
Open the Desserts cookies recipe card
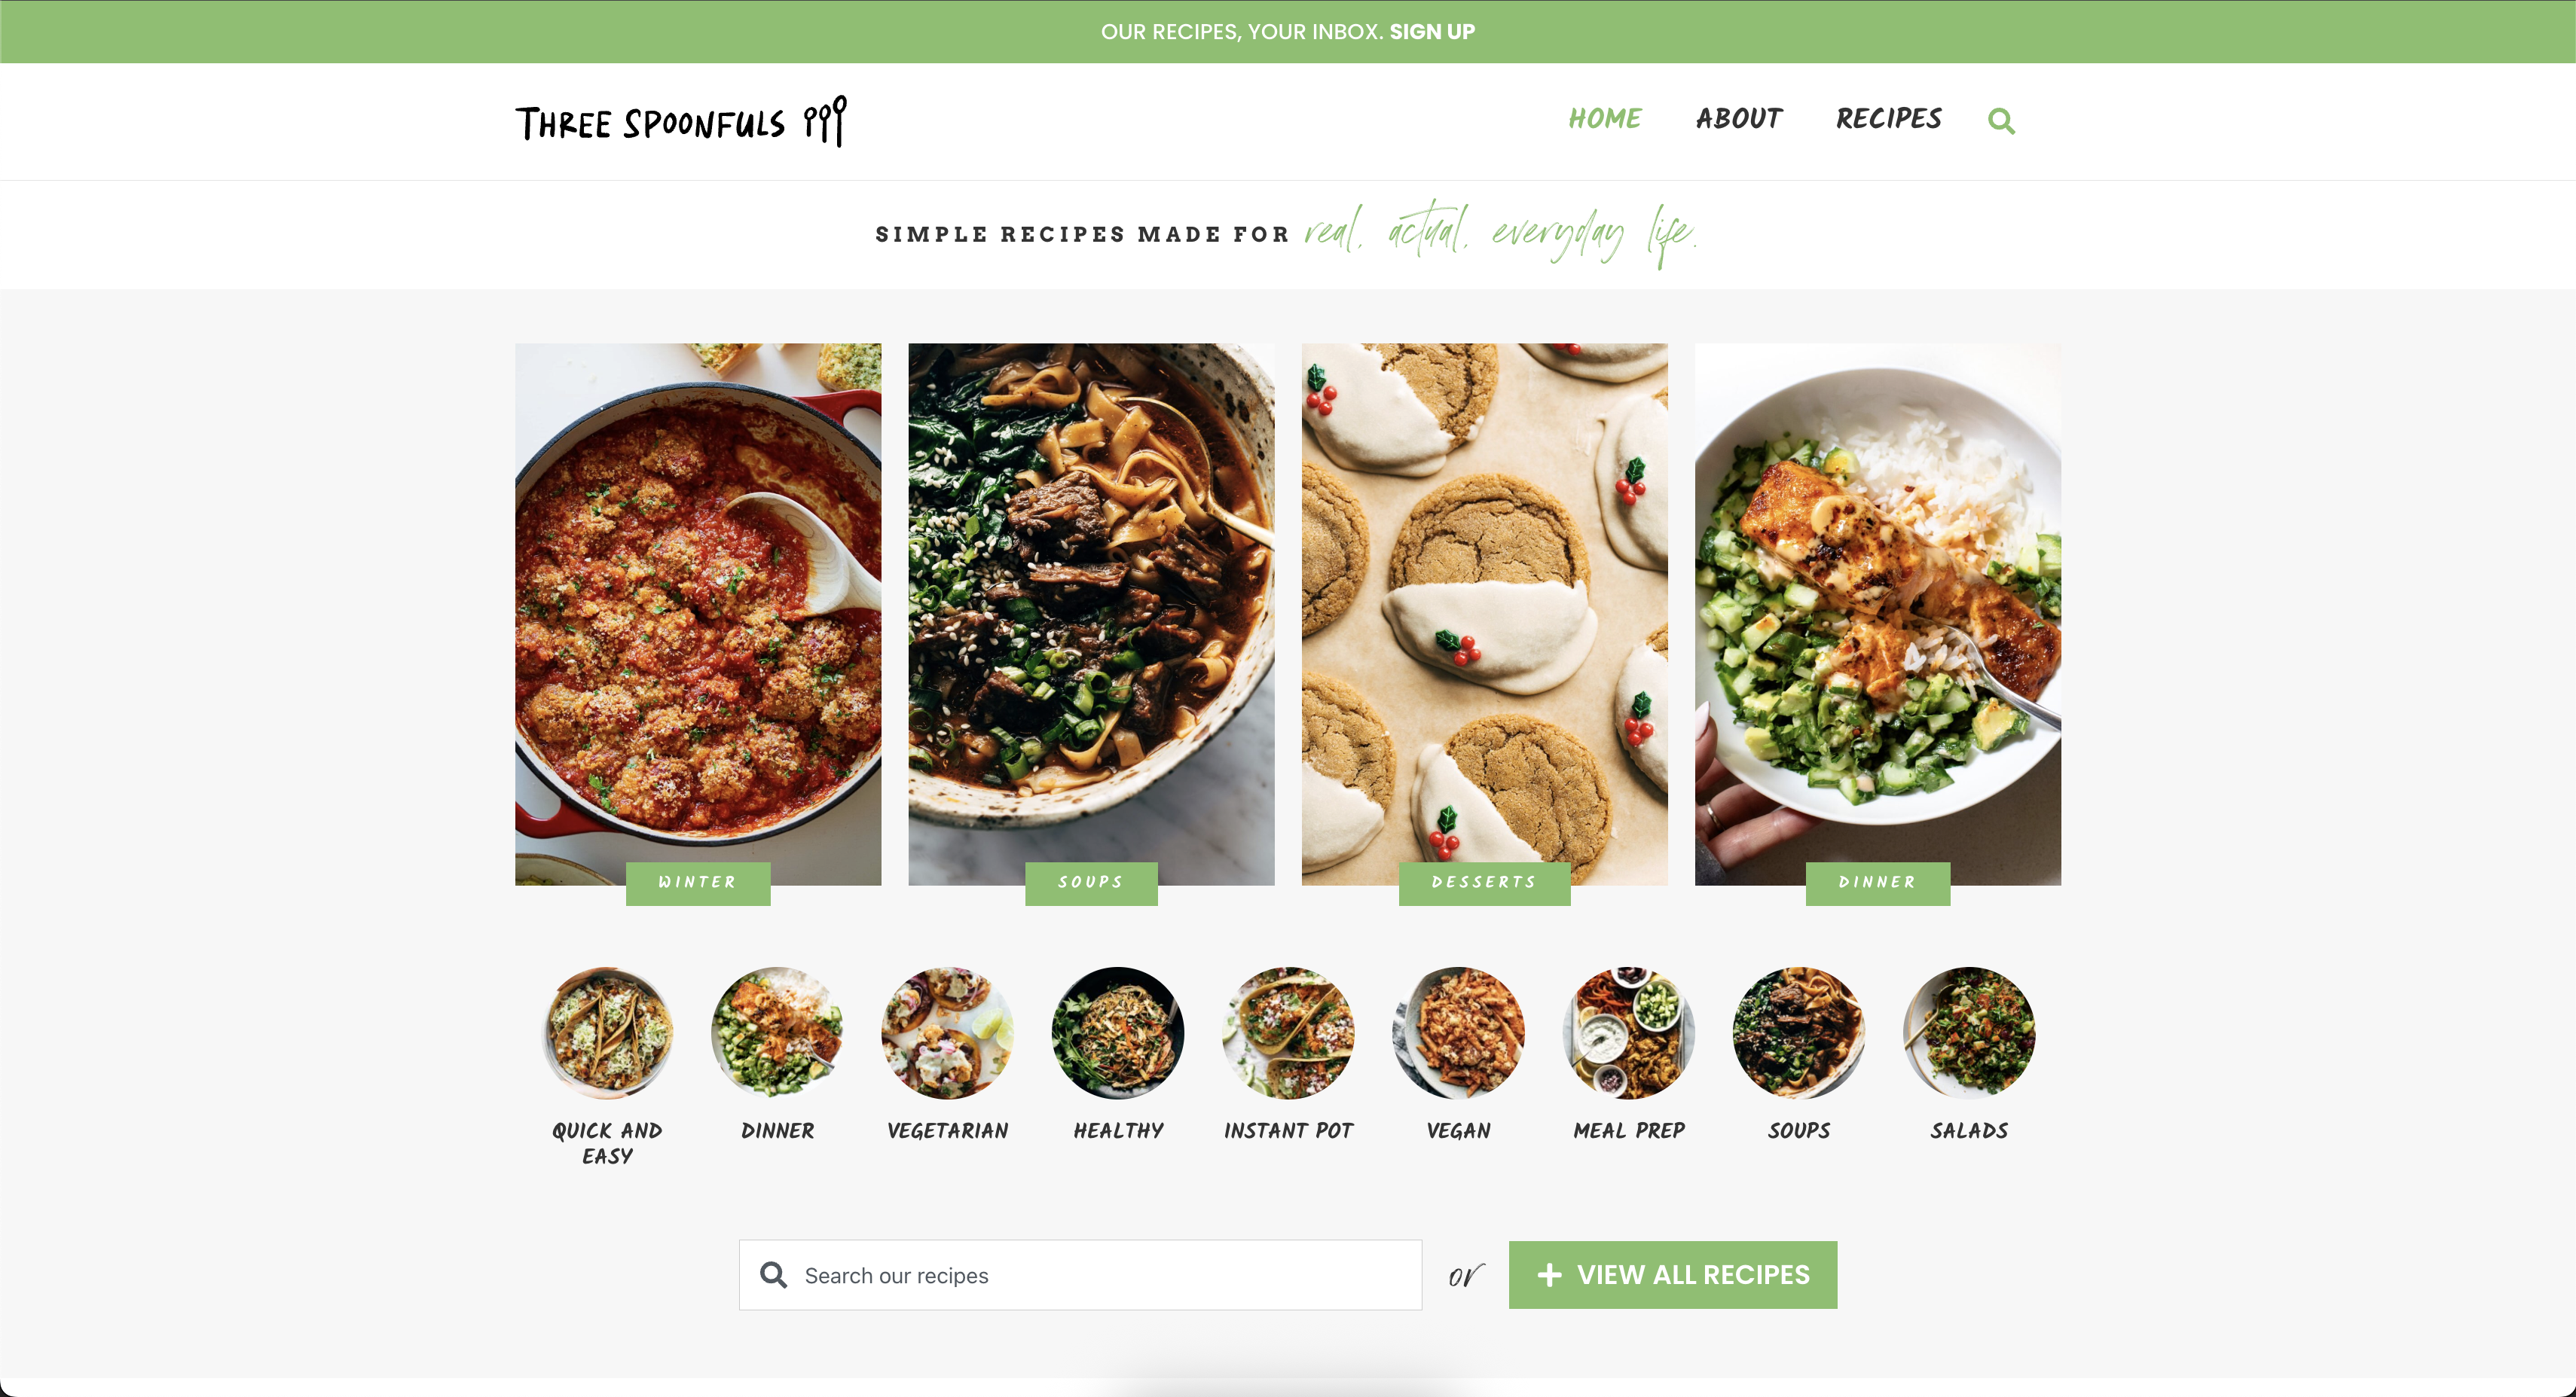pos(1484,614)
